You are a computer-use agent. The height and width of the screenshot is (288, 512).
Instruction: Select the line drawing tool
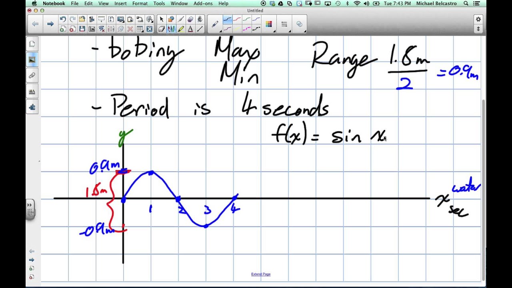click(x=200, y=29)
